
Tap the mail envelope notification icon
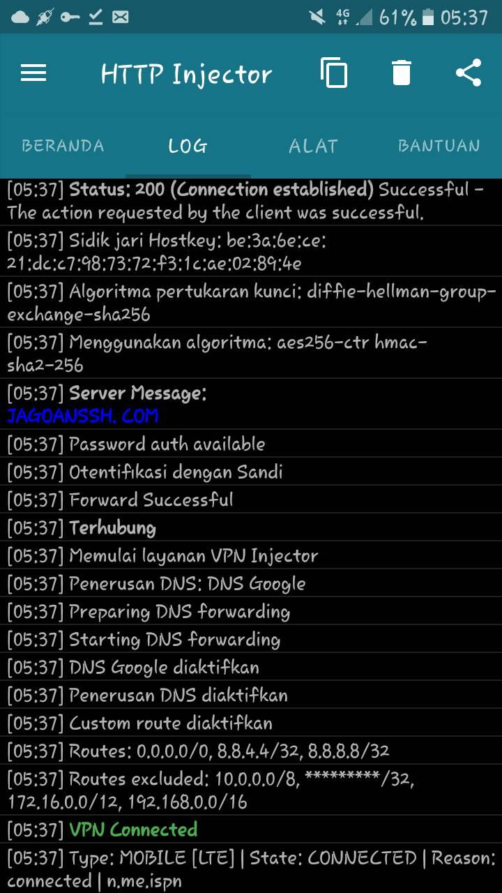coord(121,17)
